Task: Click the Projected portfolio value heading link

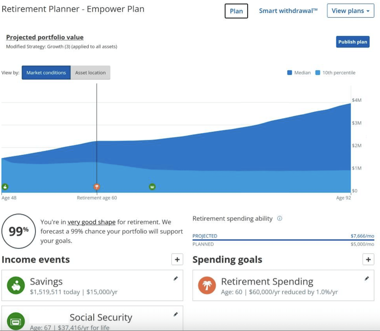Action: (45, 37)
